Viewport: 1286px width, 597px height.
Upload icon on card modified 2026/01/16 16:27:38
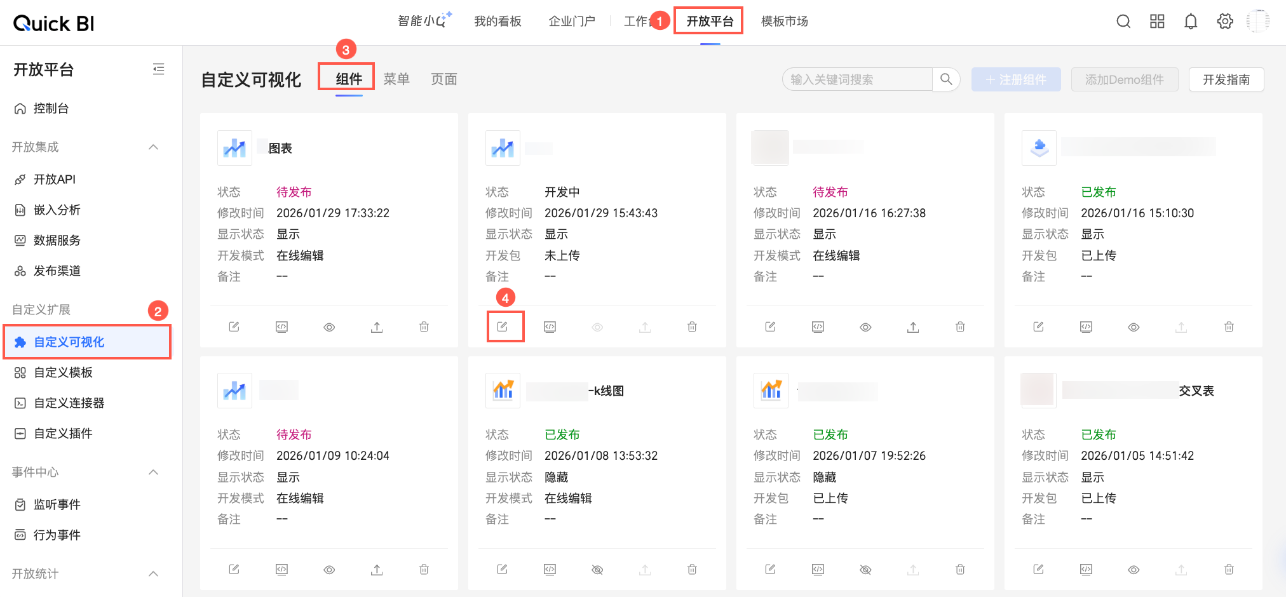pyautogui.click(x=913, y=326)
